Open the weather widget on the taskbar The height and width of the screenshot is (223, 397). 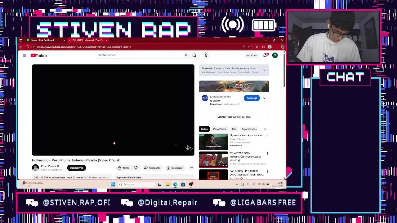coord(33,184)
